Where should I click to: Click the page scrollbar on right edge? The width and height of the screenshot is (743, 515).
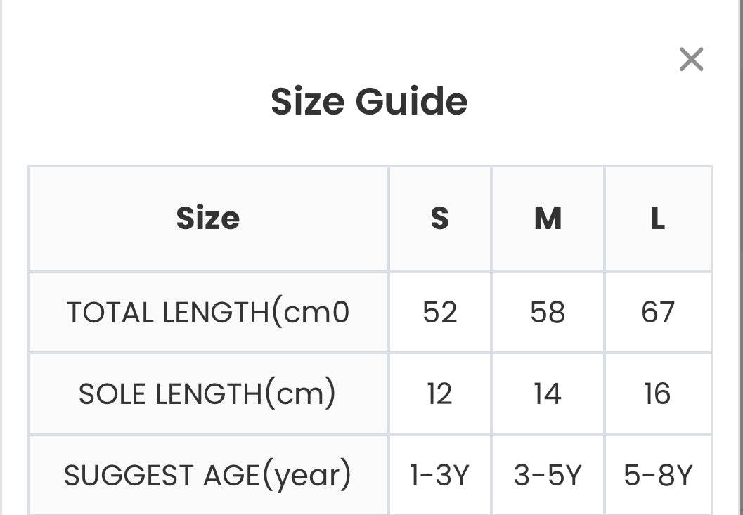pos(741,257)
